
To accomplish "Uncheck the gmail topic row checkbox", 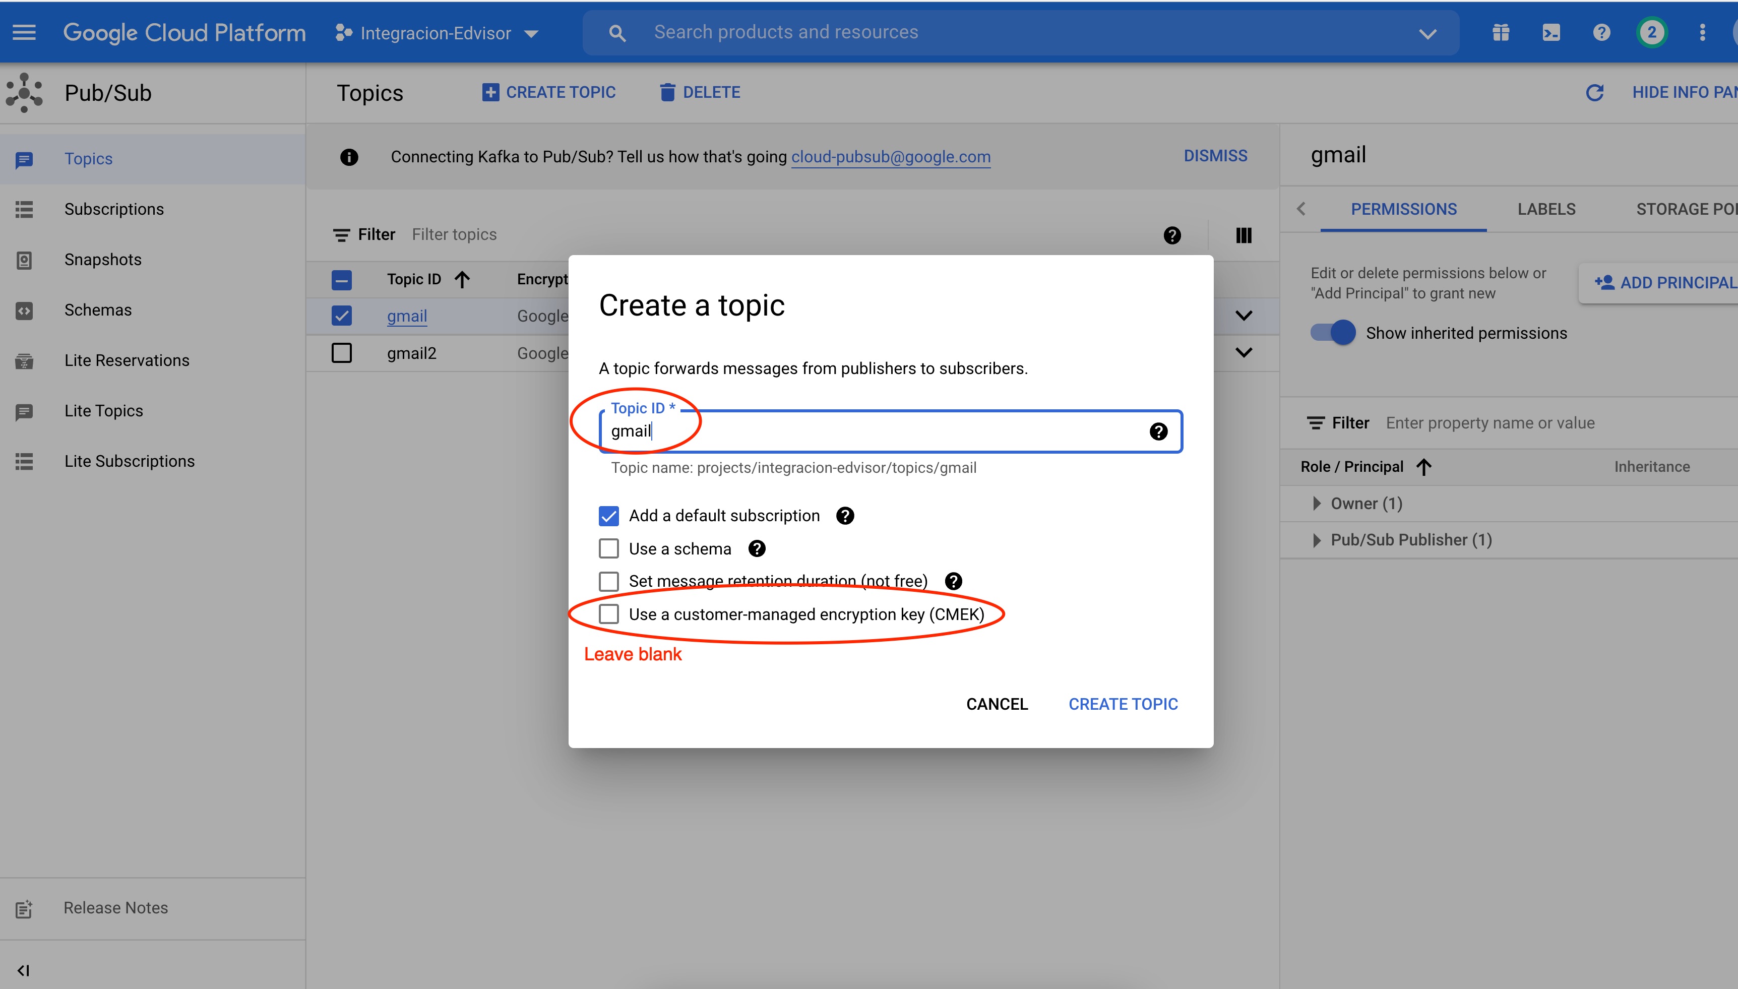I will pyautogui.click(x=342, y=316).
